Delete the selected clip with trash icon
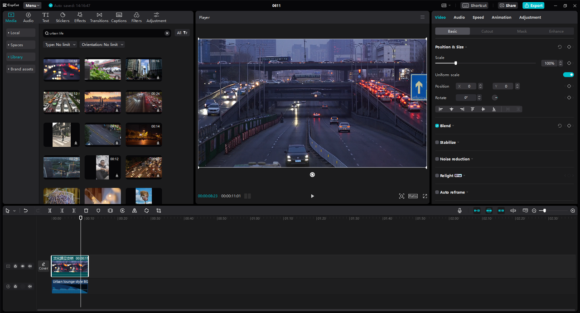The height and width of the screenshot is (313, 580). [86, 211]
